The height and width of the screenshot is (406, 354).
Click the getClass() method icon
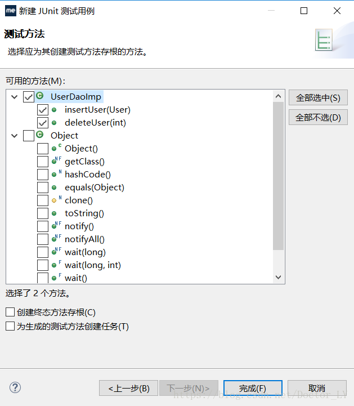tap(56, 160)
